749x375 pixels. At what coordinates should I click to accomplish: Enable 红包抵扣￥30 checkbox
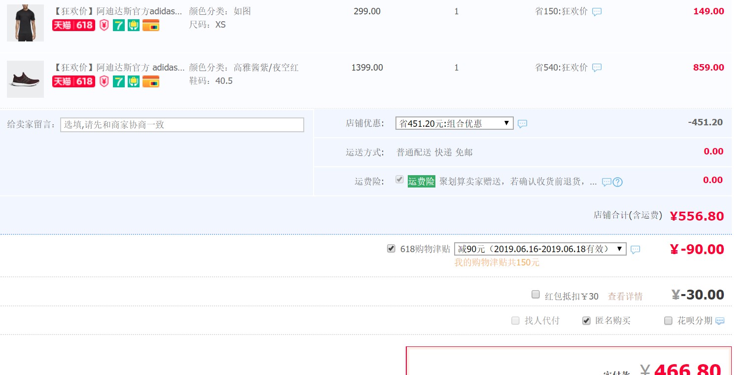point(535,295)
